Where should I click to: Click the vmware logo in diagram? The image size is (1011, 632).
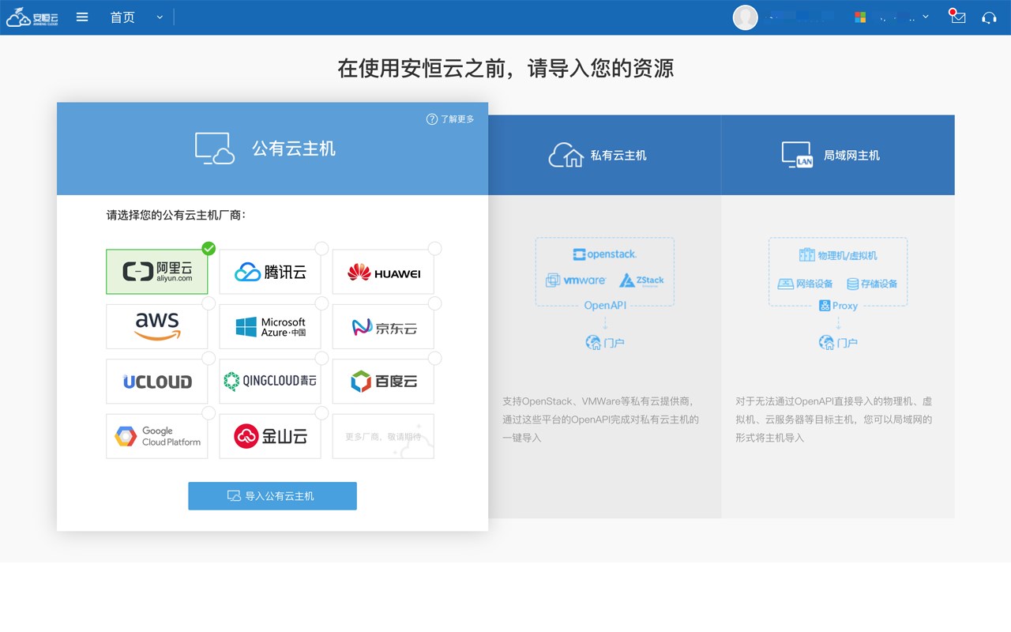click(576, 280)
